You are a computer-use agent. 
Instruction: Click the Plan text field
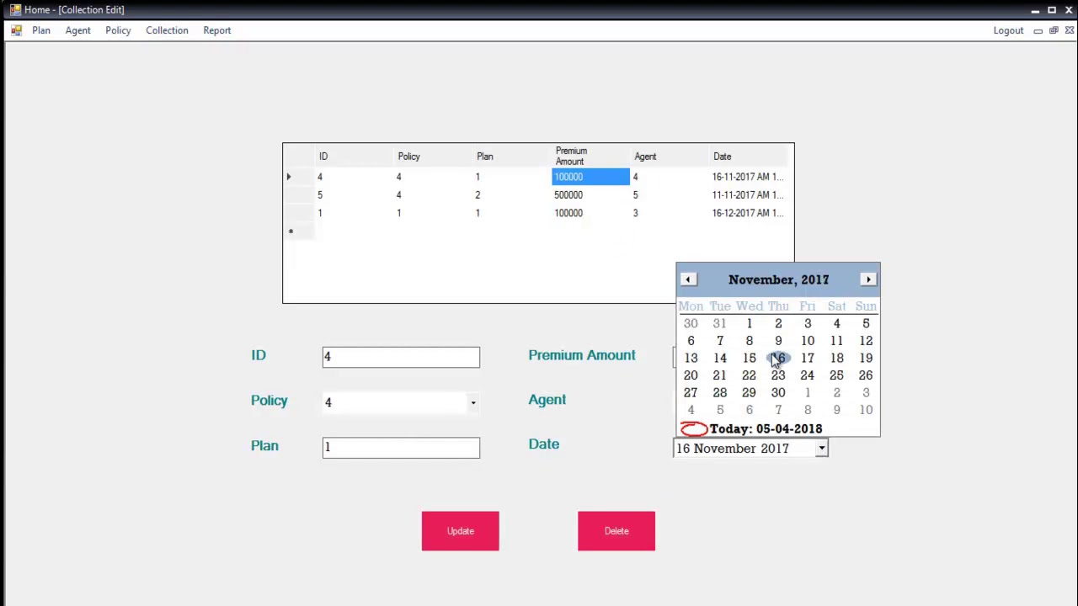[401, 448]
